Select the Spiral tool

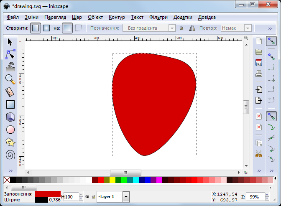tap(10, 155)
